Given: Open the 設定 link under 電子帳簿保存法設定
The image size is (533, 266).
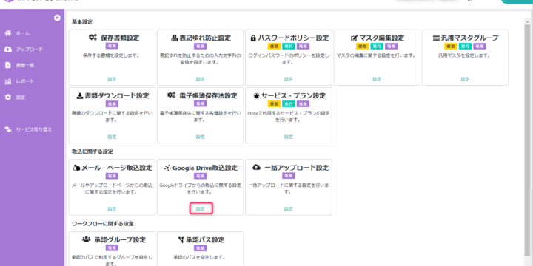Looking at the screenshot, I should (201, 137).
